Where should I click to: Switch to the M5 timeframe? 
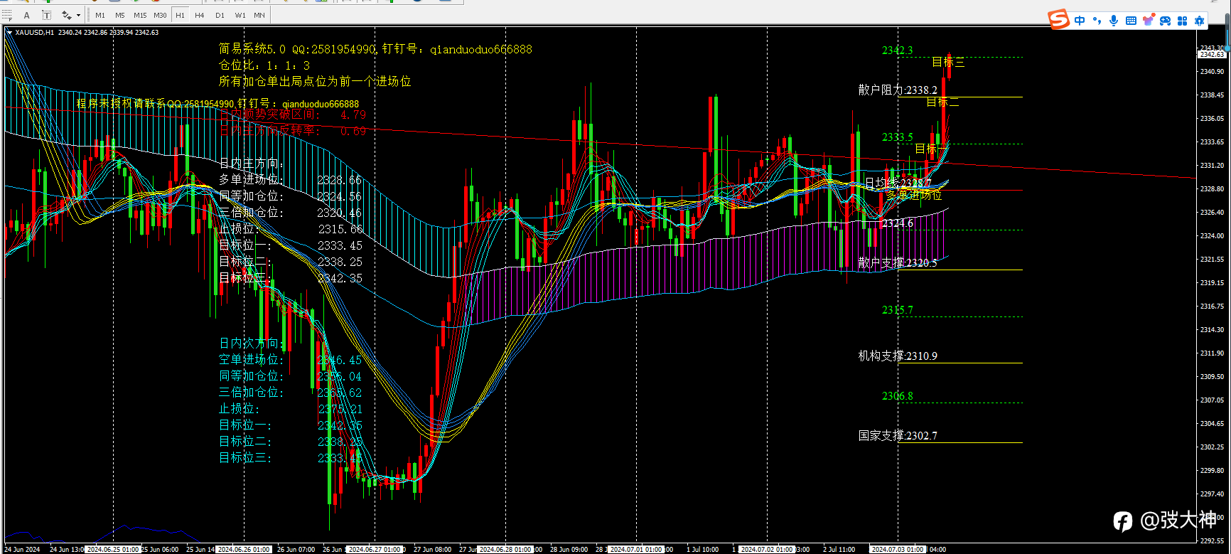[119, 15]
